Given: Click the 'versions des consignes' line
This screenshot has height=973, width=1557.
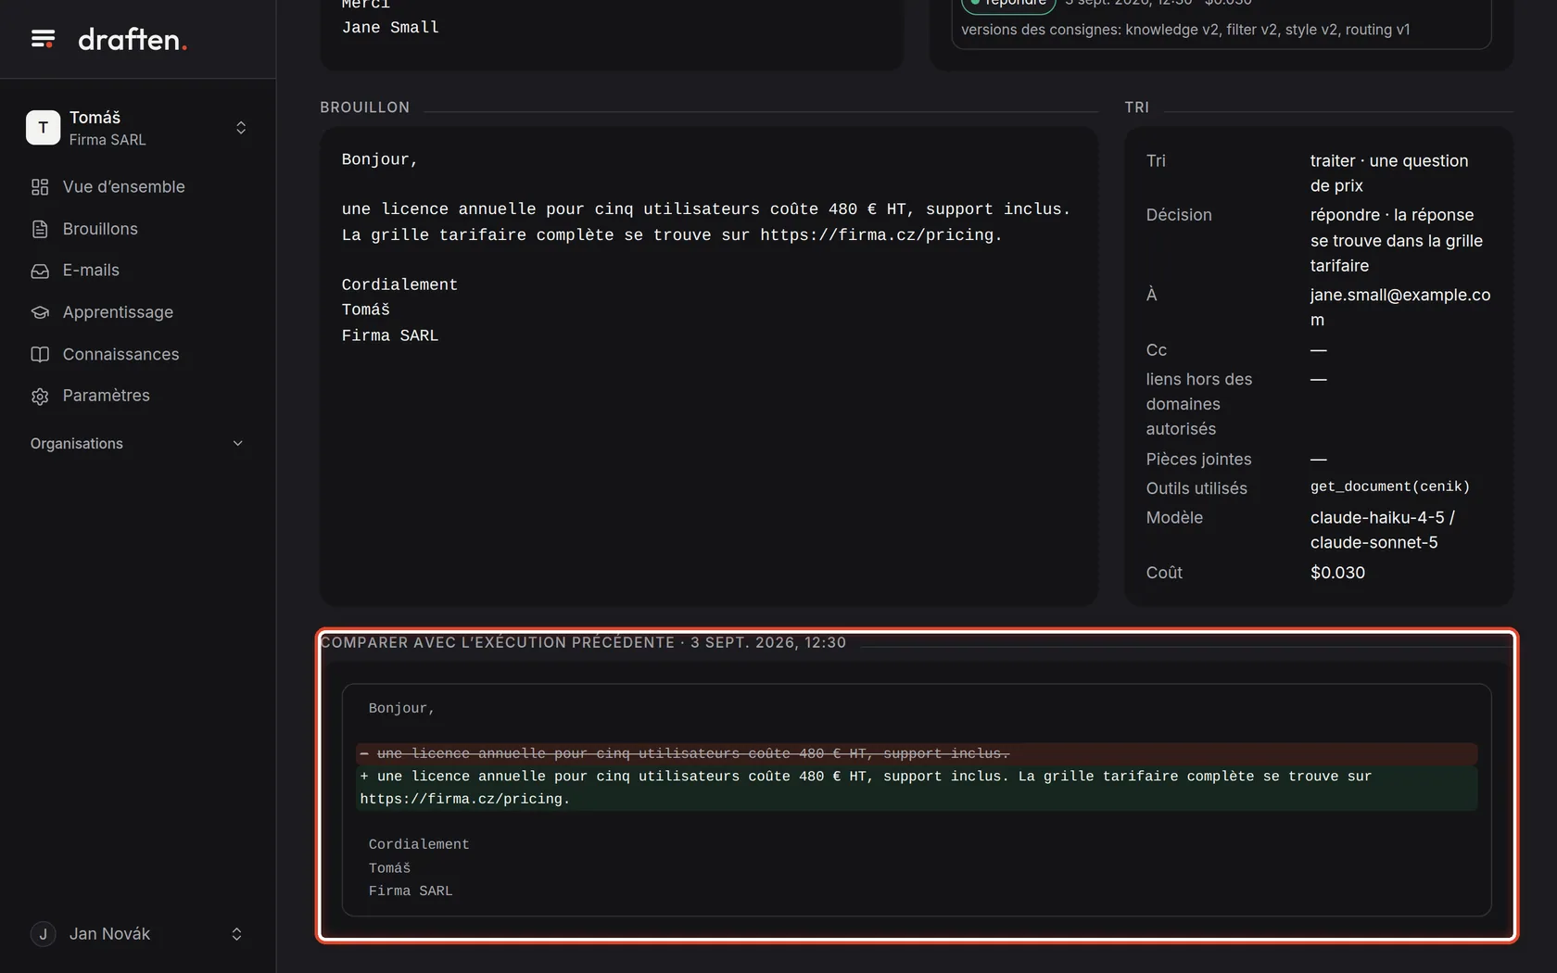Looking at the screenshot, I should [1185, 30].
